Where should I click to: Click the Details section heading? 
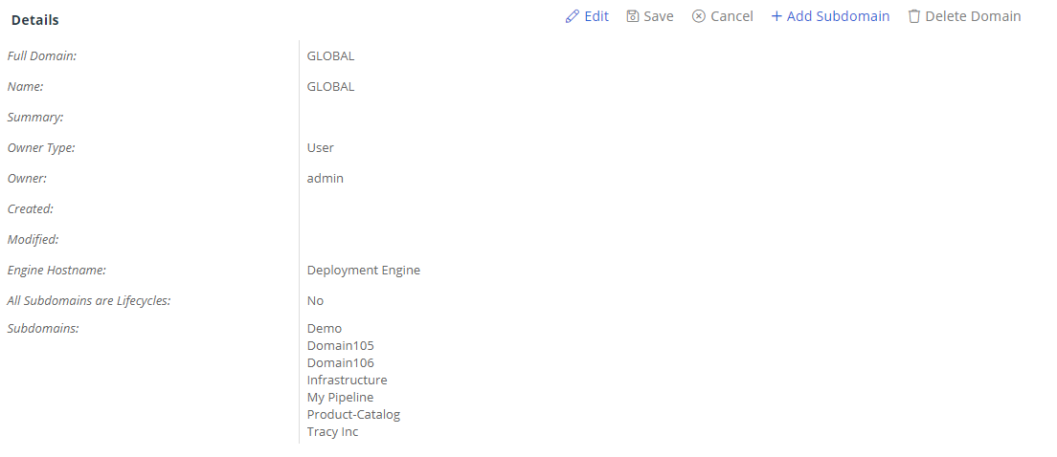click(35, 20)
